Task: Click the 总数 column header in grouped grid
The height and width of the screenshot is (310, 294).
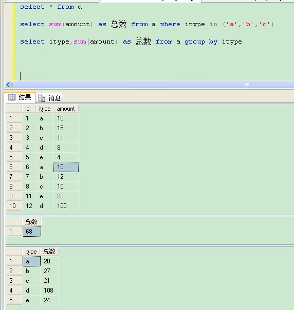Action: tap(49, 252)
